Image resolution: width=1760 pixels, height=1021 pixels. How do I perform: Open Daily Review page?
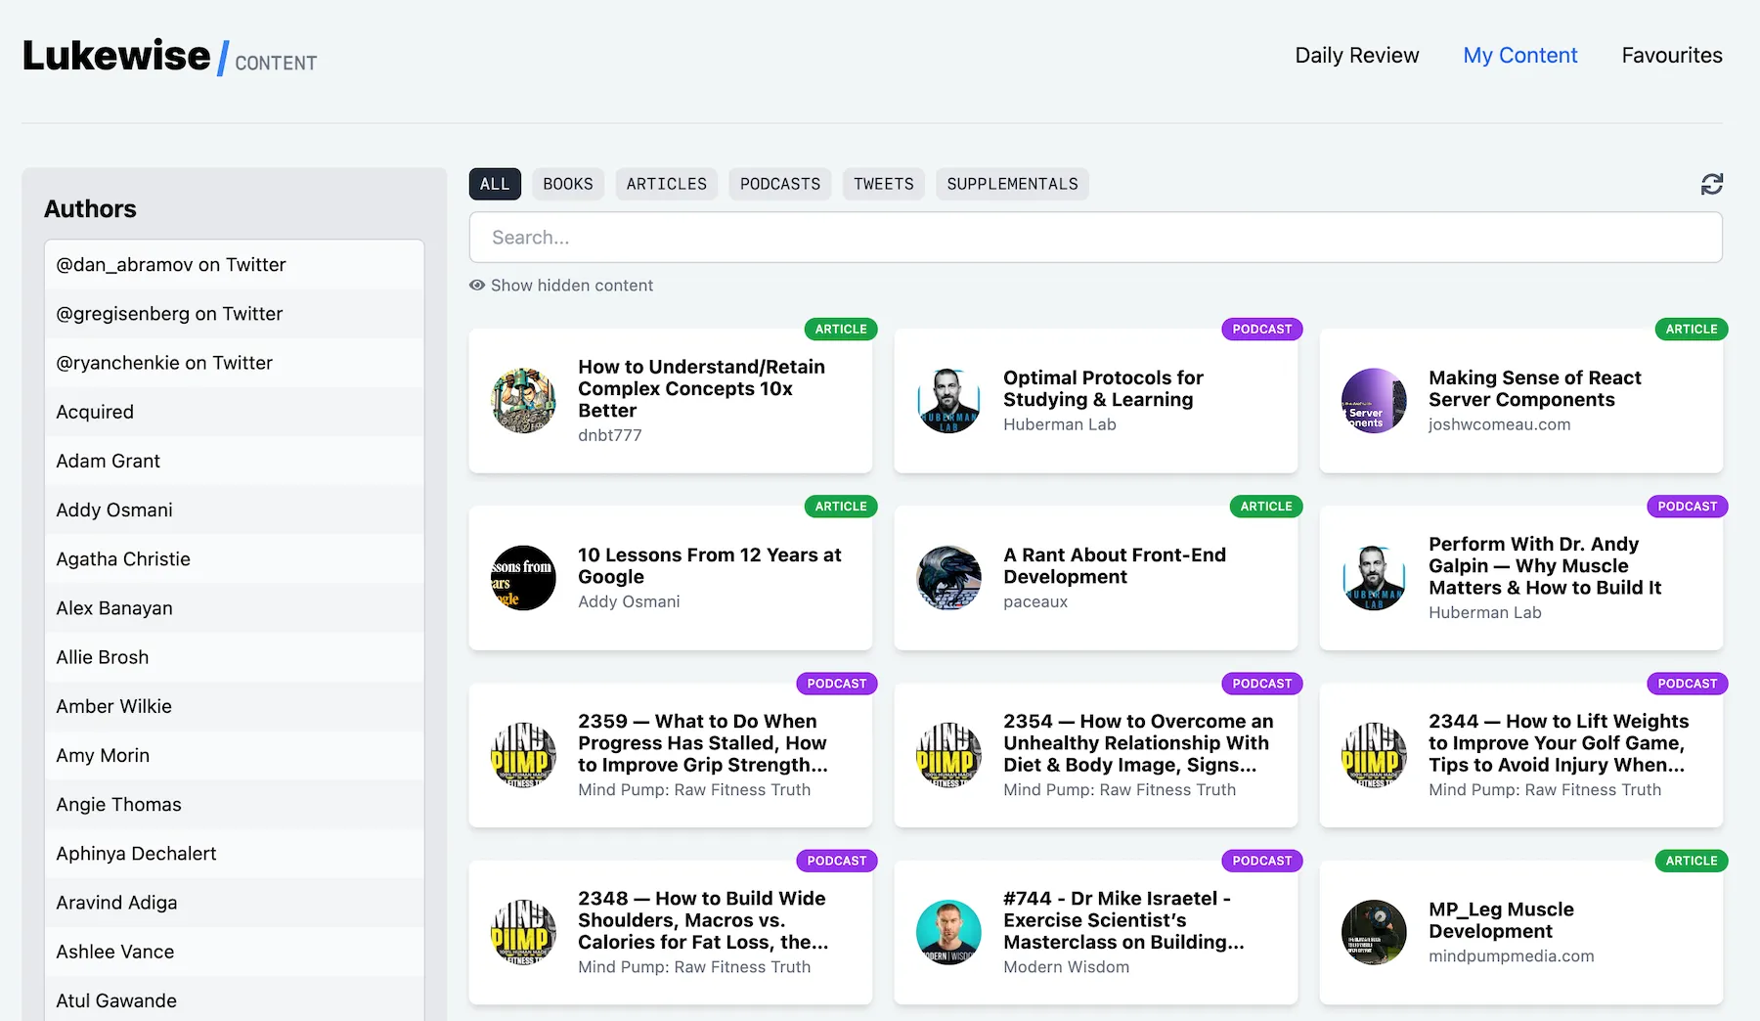click(x=1356, y=56)
